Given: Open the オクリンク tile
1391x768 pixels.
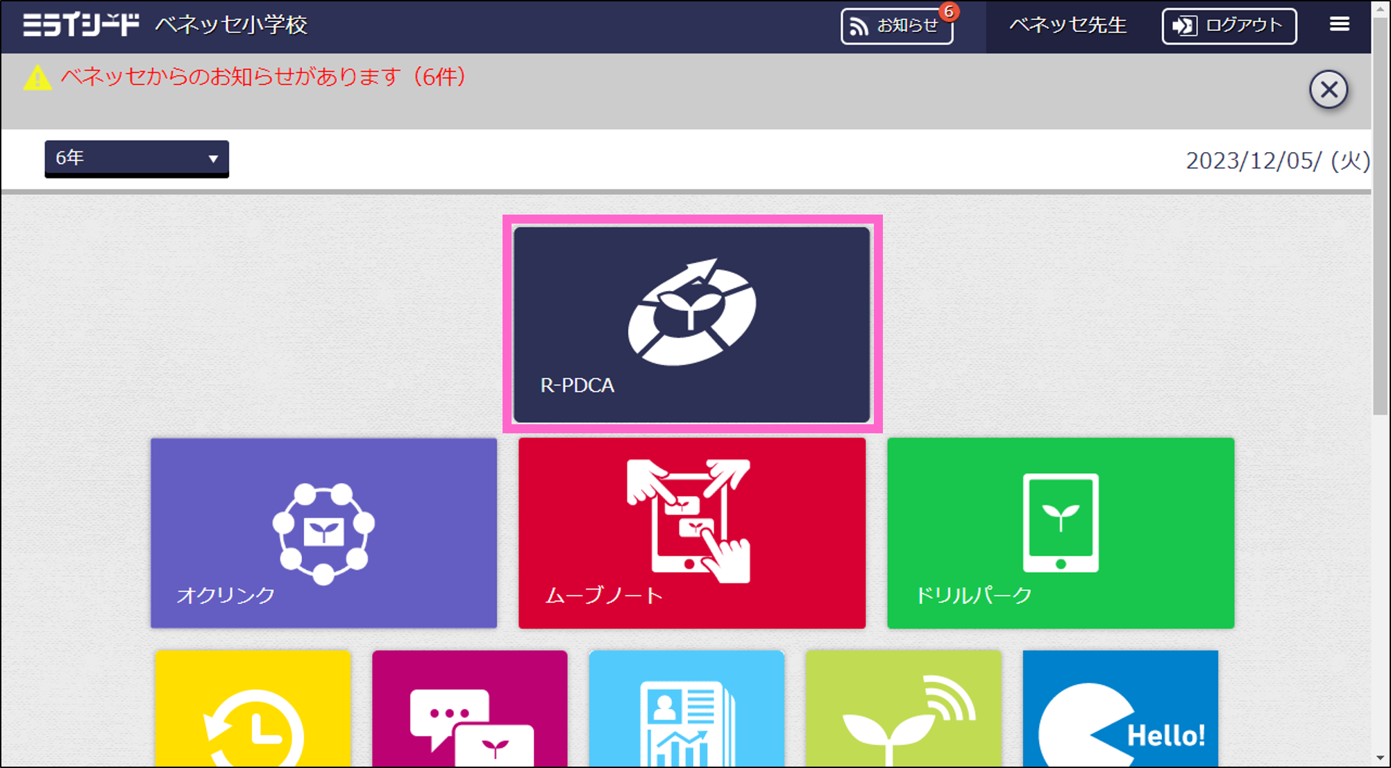Looking at the screenshot, I should [323, 533].
